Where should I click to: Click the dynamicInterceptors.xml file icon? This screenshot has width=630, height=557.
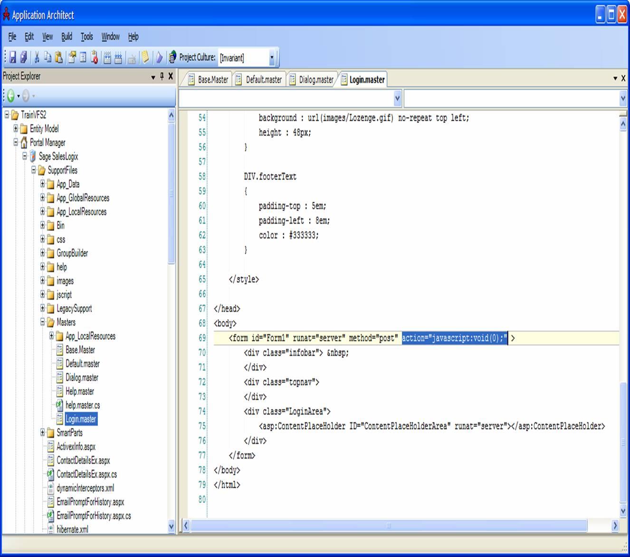pos(50,488)
